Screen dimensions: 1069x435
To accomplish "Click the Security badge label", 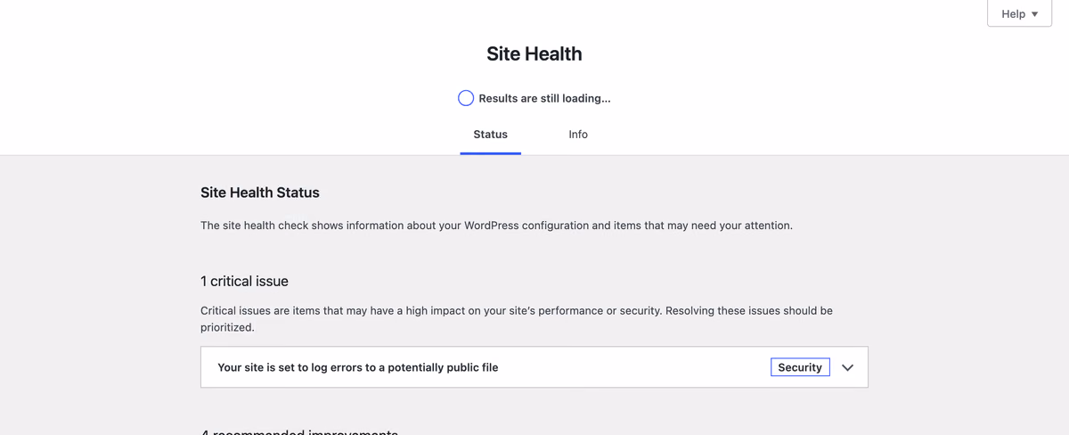I will point(800,367).
